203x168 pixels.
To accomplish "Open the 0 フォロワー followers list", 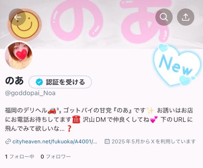I will coord(56,157).
